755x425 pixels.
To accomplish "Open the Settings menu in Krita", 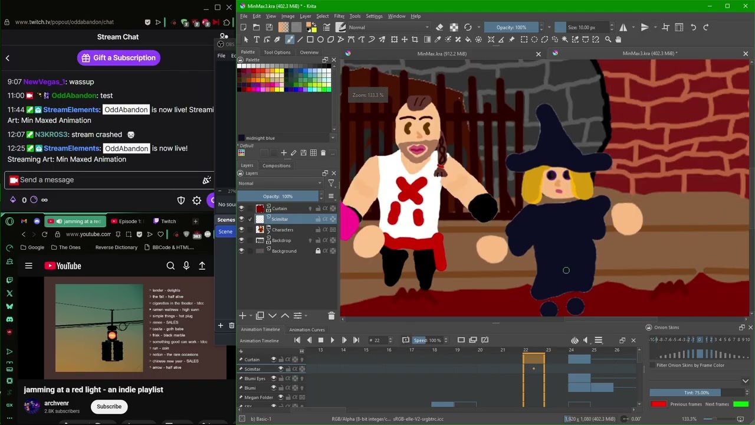I will 374,16.
